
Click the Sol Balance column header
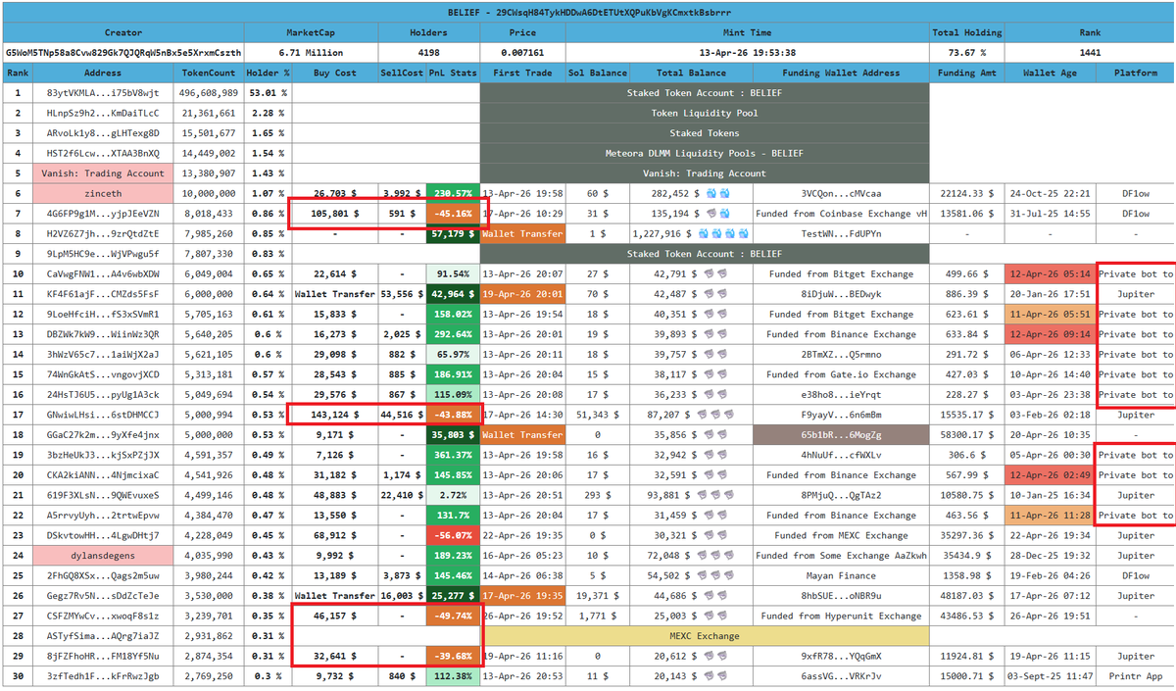pyautogui.click(x=598, y=73)
